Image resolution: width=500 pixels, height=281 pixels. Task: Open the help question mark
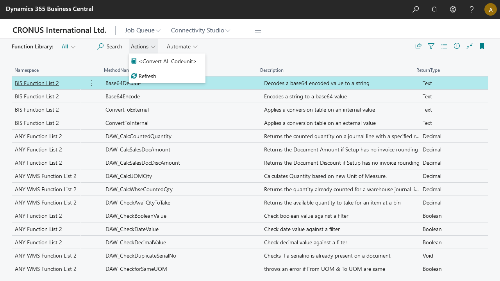(x=472, y=9)
